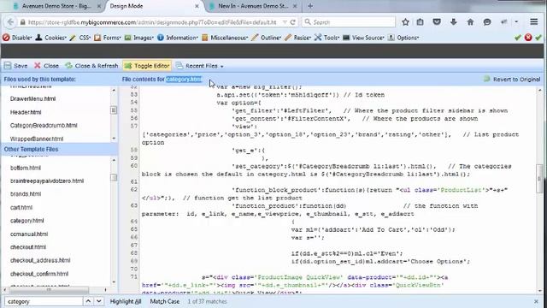Toggle Match Case in find bar

click(x=165, y=301)
